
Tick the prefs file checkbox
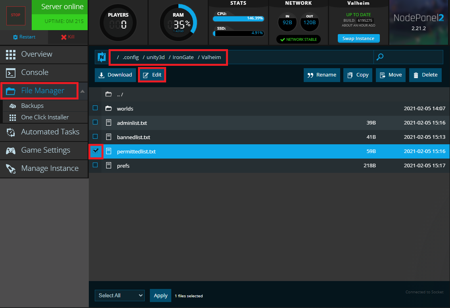[95, 165]
